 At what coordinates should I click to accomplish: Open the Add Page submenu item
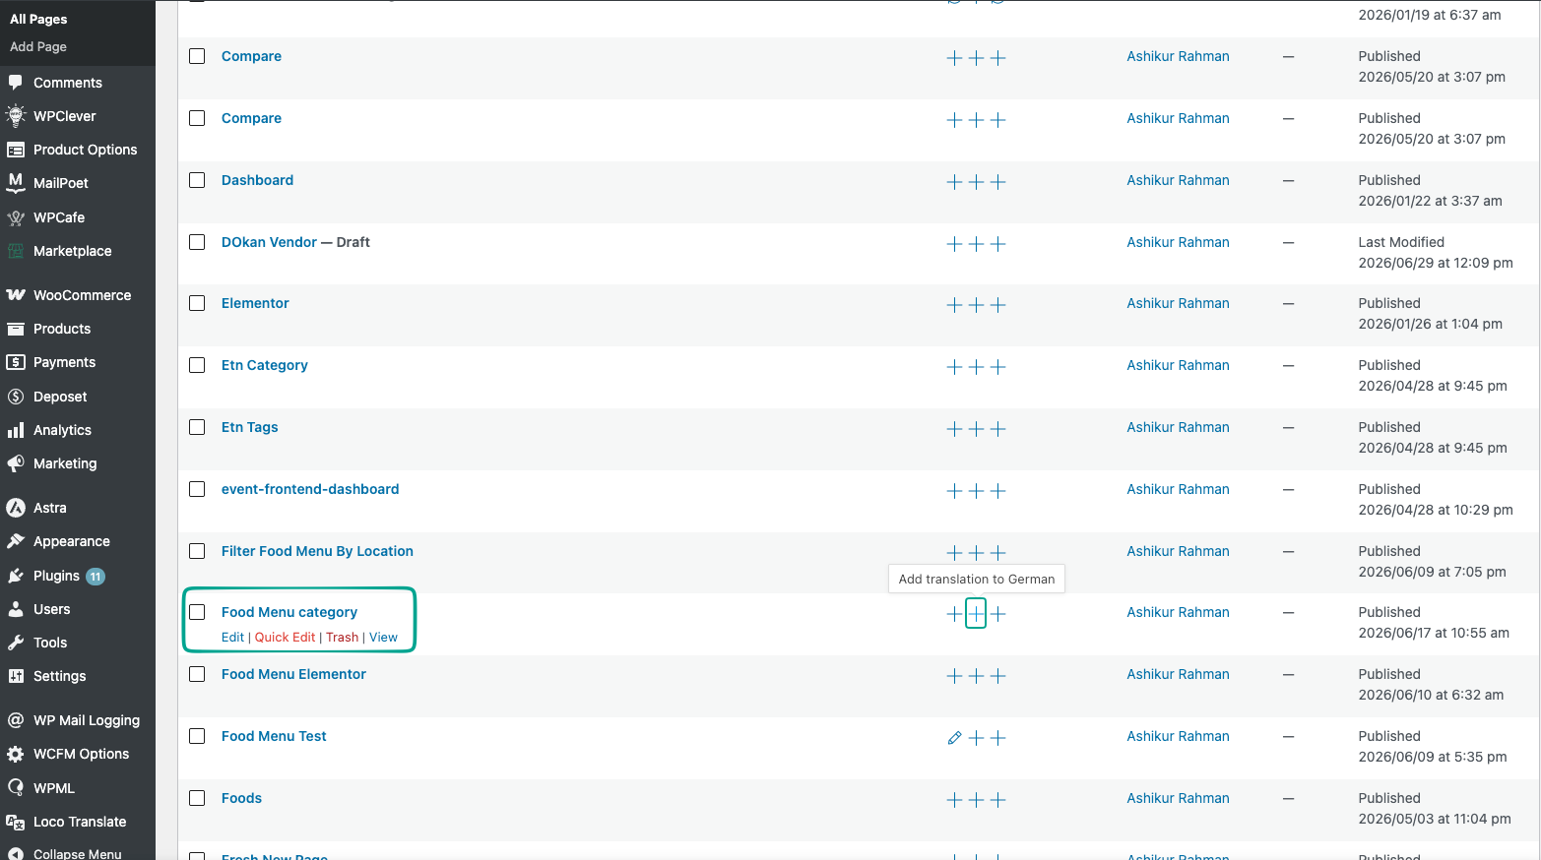pyautogui.click(x=38, y=46)
